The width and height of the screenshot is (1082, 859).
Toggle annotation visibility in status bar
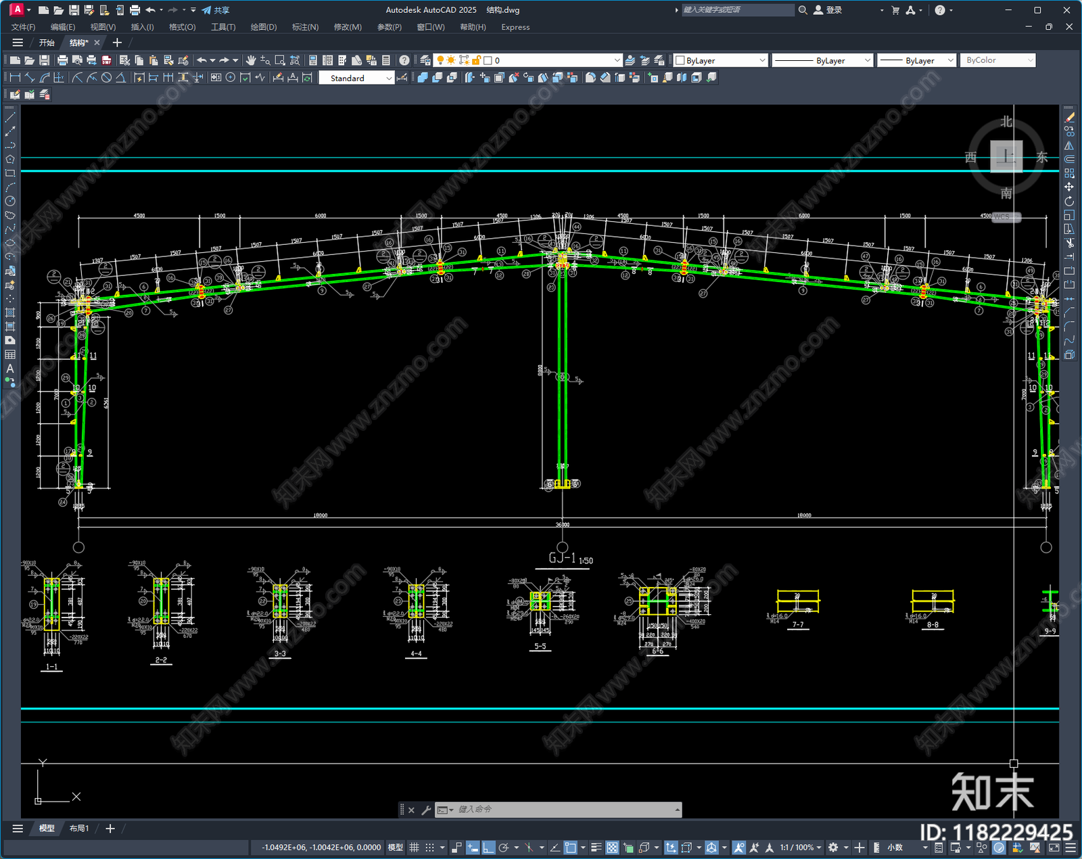pyautogui.click(x=738, y=848)
